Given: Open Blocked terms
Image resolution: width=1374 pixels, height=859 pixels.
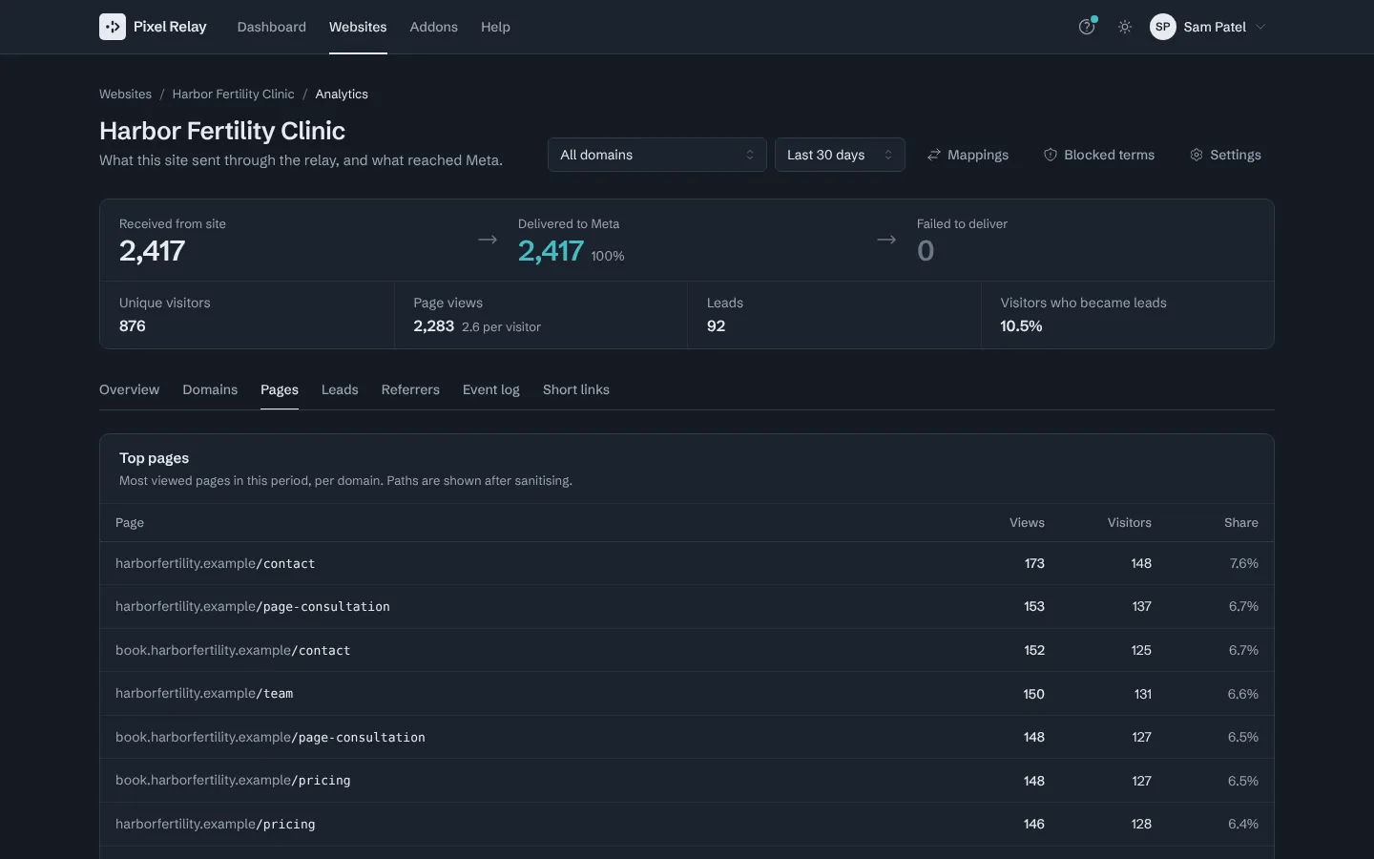Looking at the screenshot, I should [1099, 155].
